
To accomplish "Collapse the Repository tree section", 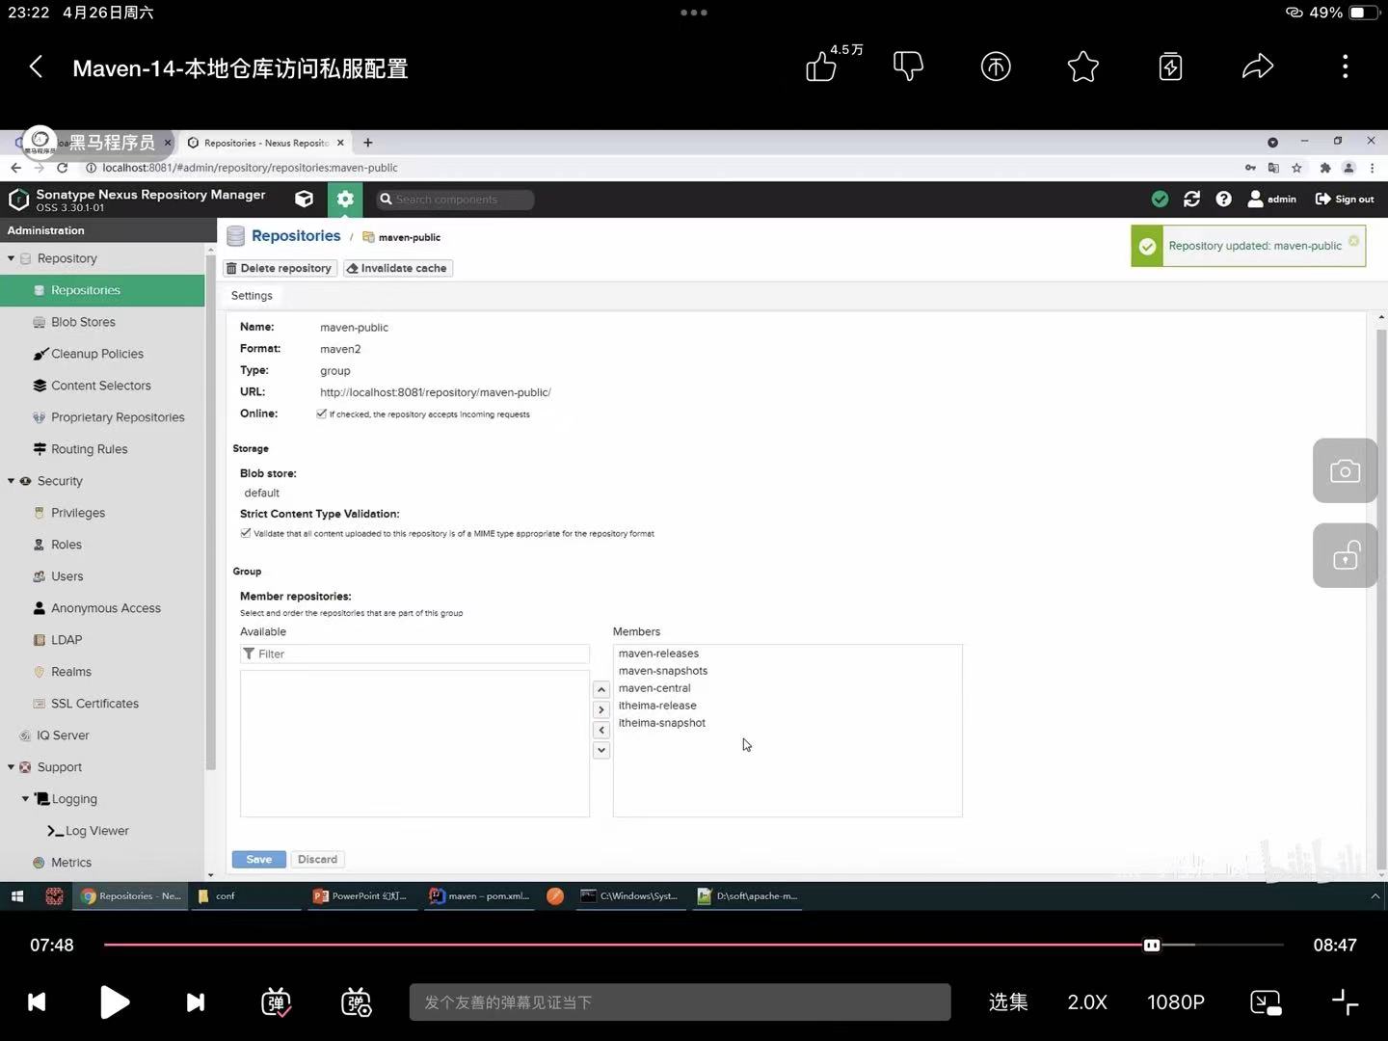I will [x=11, y=258].
